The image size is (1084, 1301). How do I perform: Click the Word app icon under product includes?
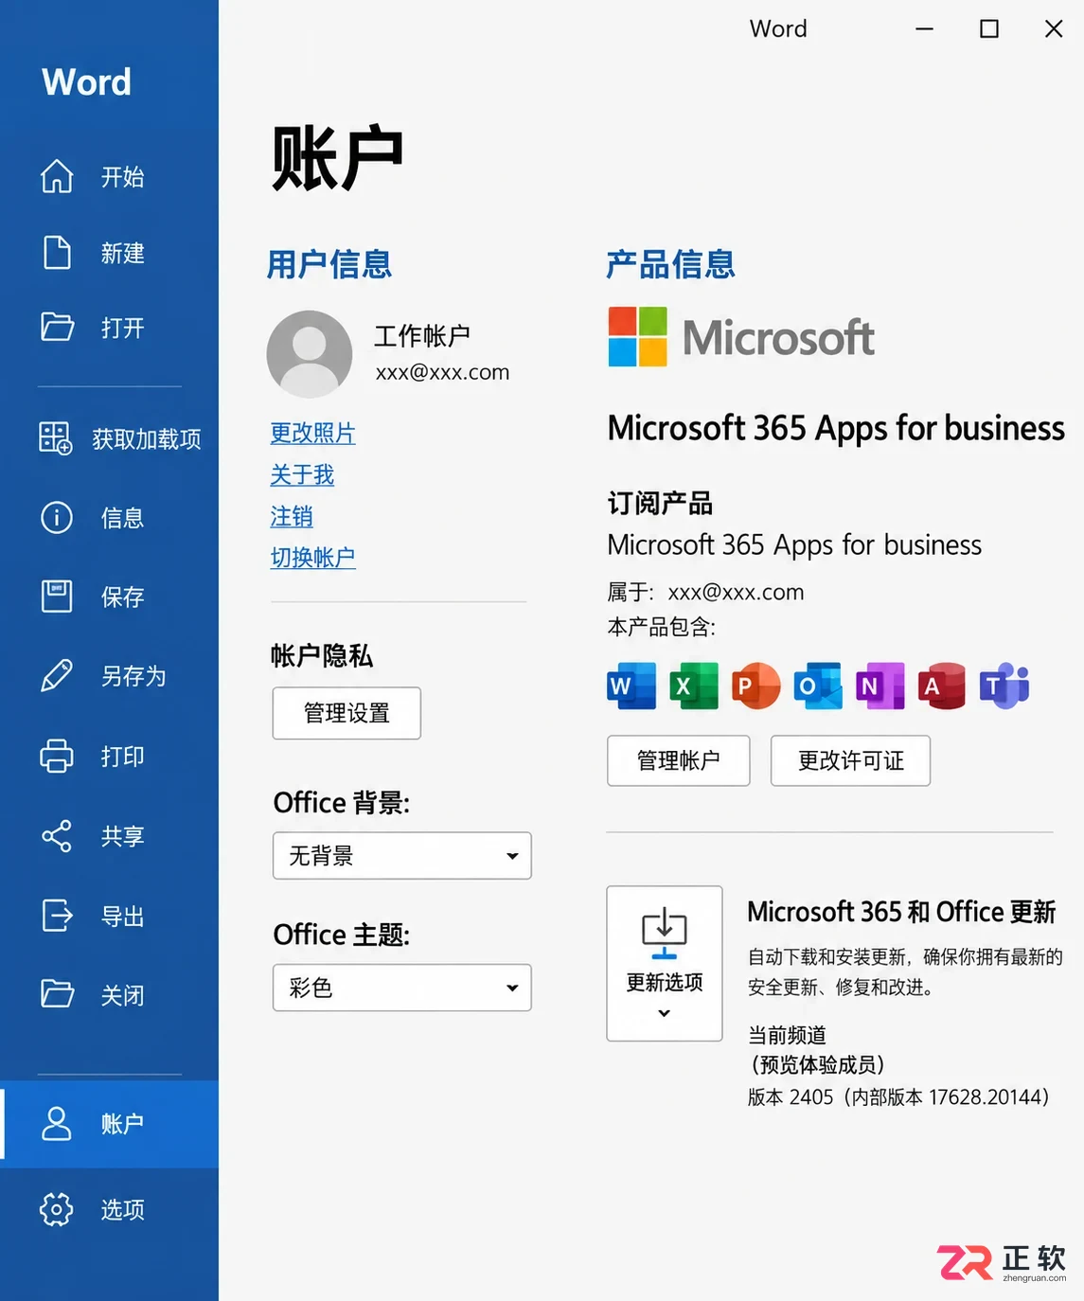[x=631, y=686]
